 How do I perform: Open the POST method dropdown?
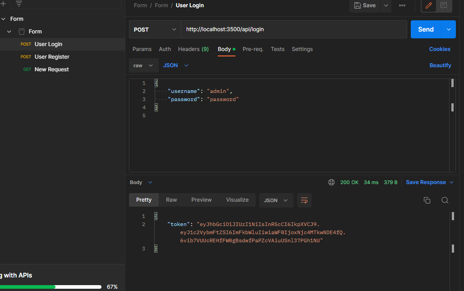pos(155,29)
